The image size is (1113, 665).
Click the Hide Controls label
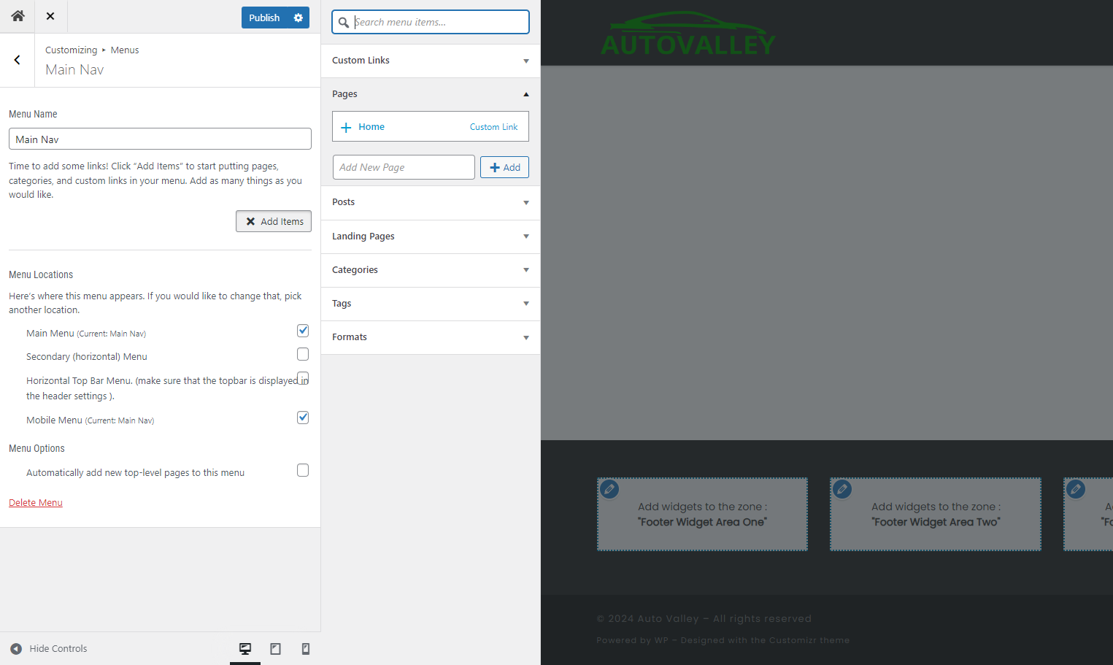pyautogui.click(x=58, y=648)
